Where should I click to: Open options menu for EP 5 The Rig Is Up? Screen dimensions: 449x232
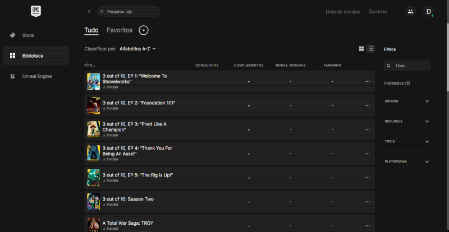click(x=368, y=178)
